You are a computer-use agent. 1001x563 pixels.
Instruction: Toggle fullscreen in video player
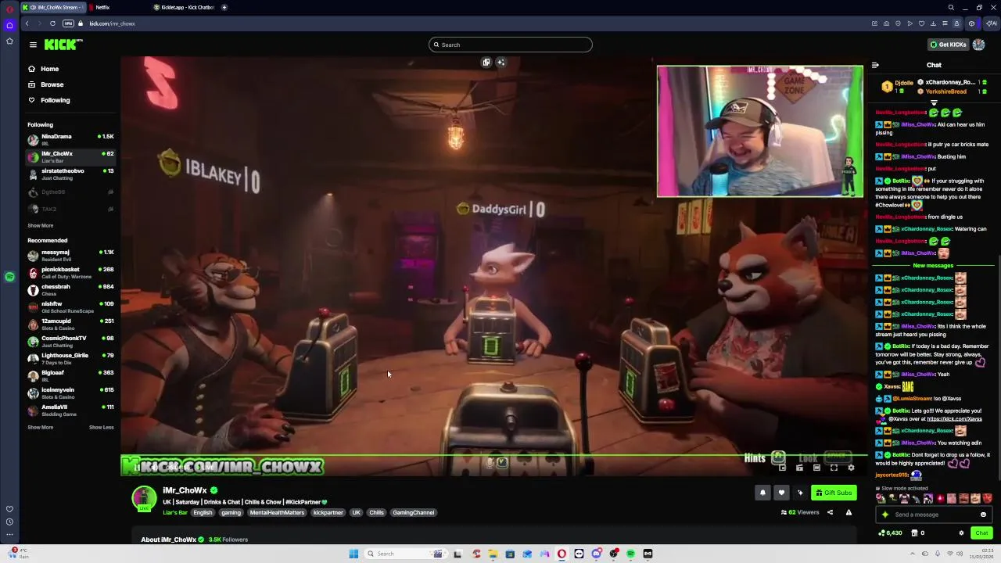tap(834, 468)
